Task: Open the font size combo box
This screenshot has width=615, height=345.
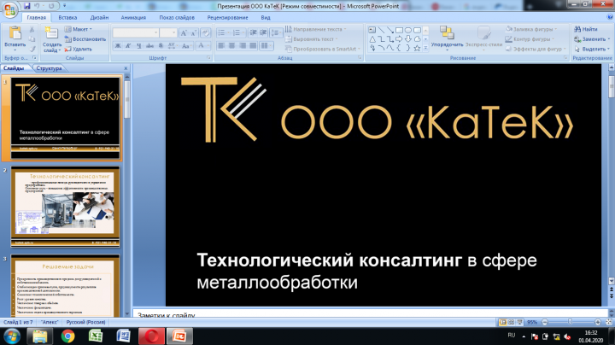Action: (168, 33)
